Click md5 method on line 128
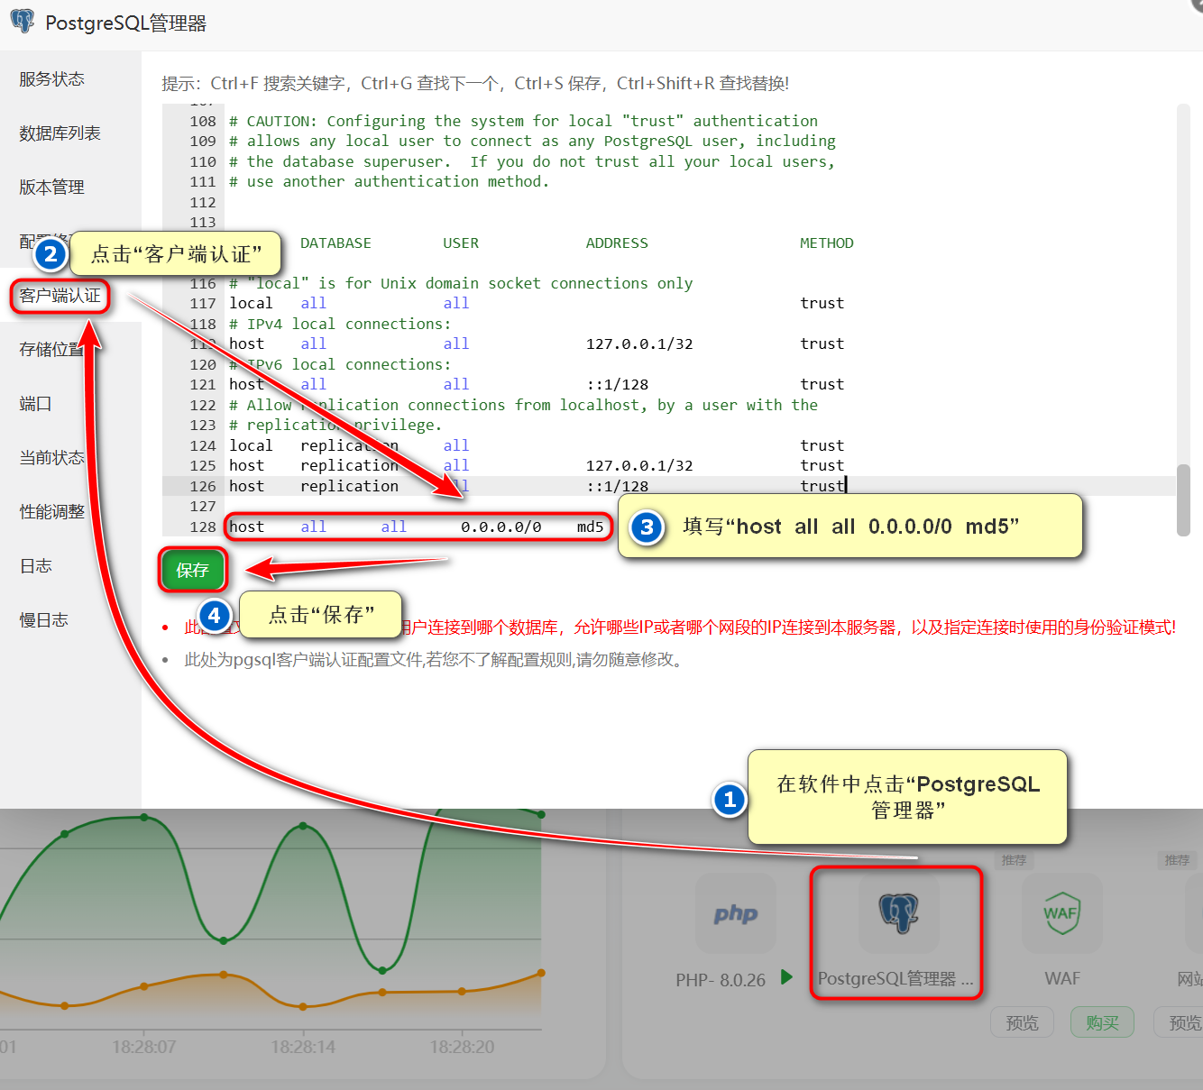This screenshot has width=1203, height=1090. [x=591, y=527]
